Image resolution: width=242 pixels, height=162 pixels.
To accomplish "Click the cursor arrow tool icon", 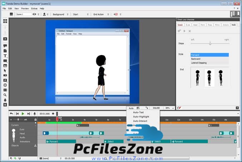I will click(5, 70).
